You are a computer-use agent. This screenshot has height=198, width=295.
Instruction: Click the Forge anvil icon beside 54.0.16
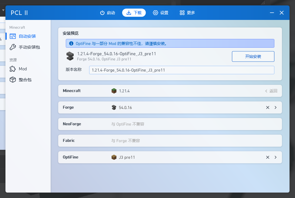tap(114, 107)
